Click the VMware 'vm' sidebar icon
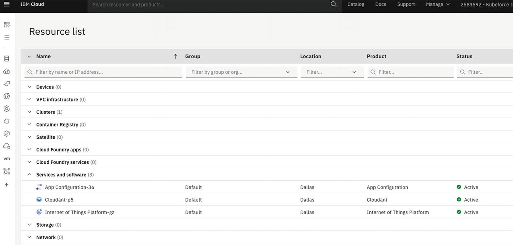Screen dimensions: 513x245 pyautogui.click(x=7, y=159)
